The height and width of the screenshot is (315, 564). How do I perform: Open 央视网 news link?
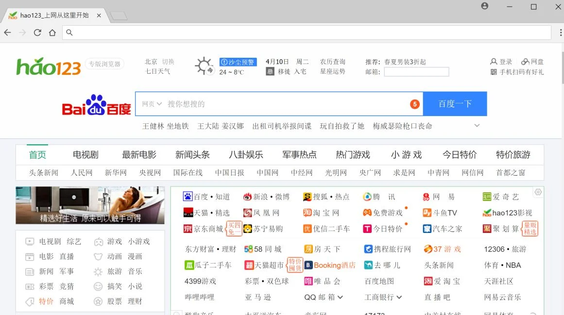pos(150,173)
